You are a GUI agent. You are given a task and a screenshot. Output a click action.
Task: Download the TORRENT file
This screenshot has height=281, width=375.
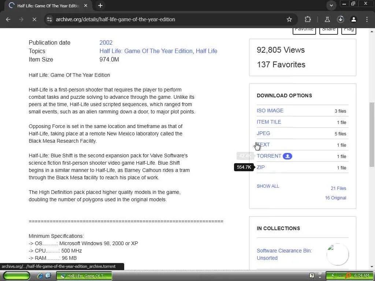coord(269,156)
